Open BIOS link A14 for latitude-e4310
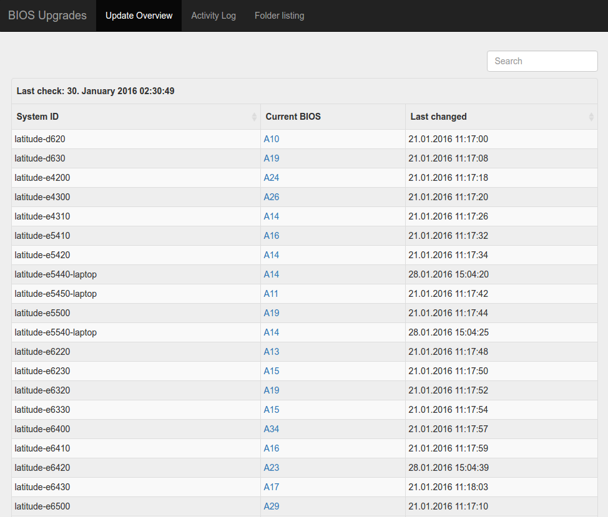 tap(272, 216)
